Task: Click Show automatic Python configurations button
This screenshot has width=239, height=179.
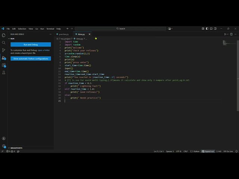Action: (x=31, y=59)
